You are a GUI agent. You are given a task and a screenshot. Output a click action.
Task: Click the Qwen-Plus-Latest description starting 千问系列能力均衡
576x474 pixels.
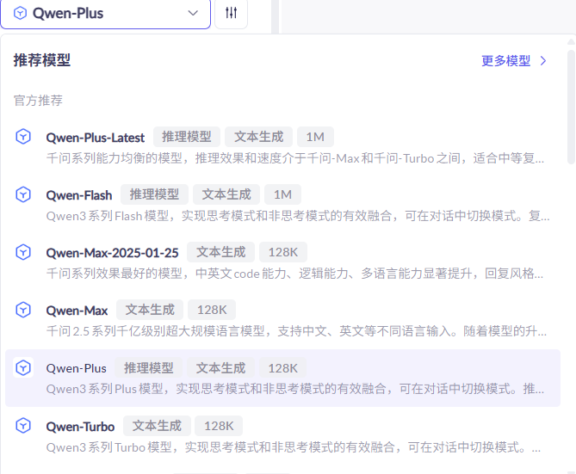point(295,158)
